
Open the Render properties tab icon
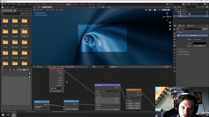[175, 33]
